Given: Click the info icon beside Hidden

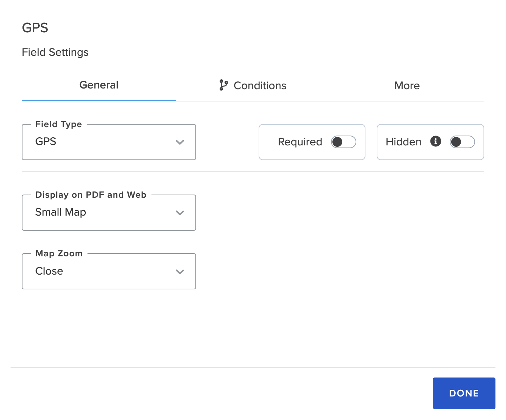Looking at the screenshot, I should (435, 142).
